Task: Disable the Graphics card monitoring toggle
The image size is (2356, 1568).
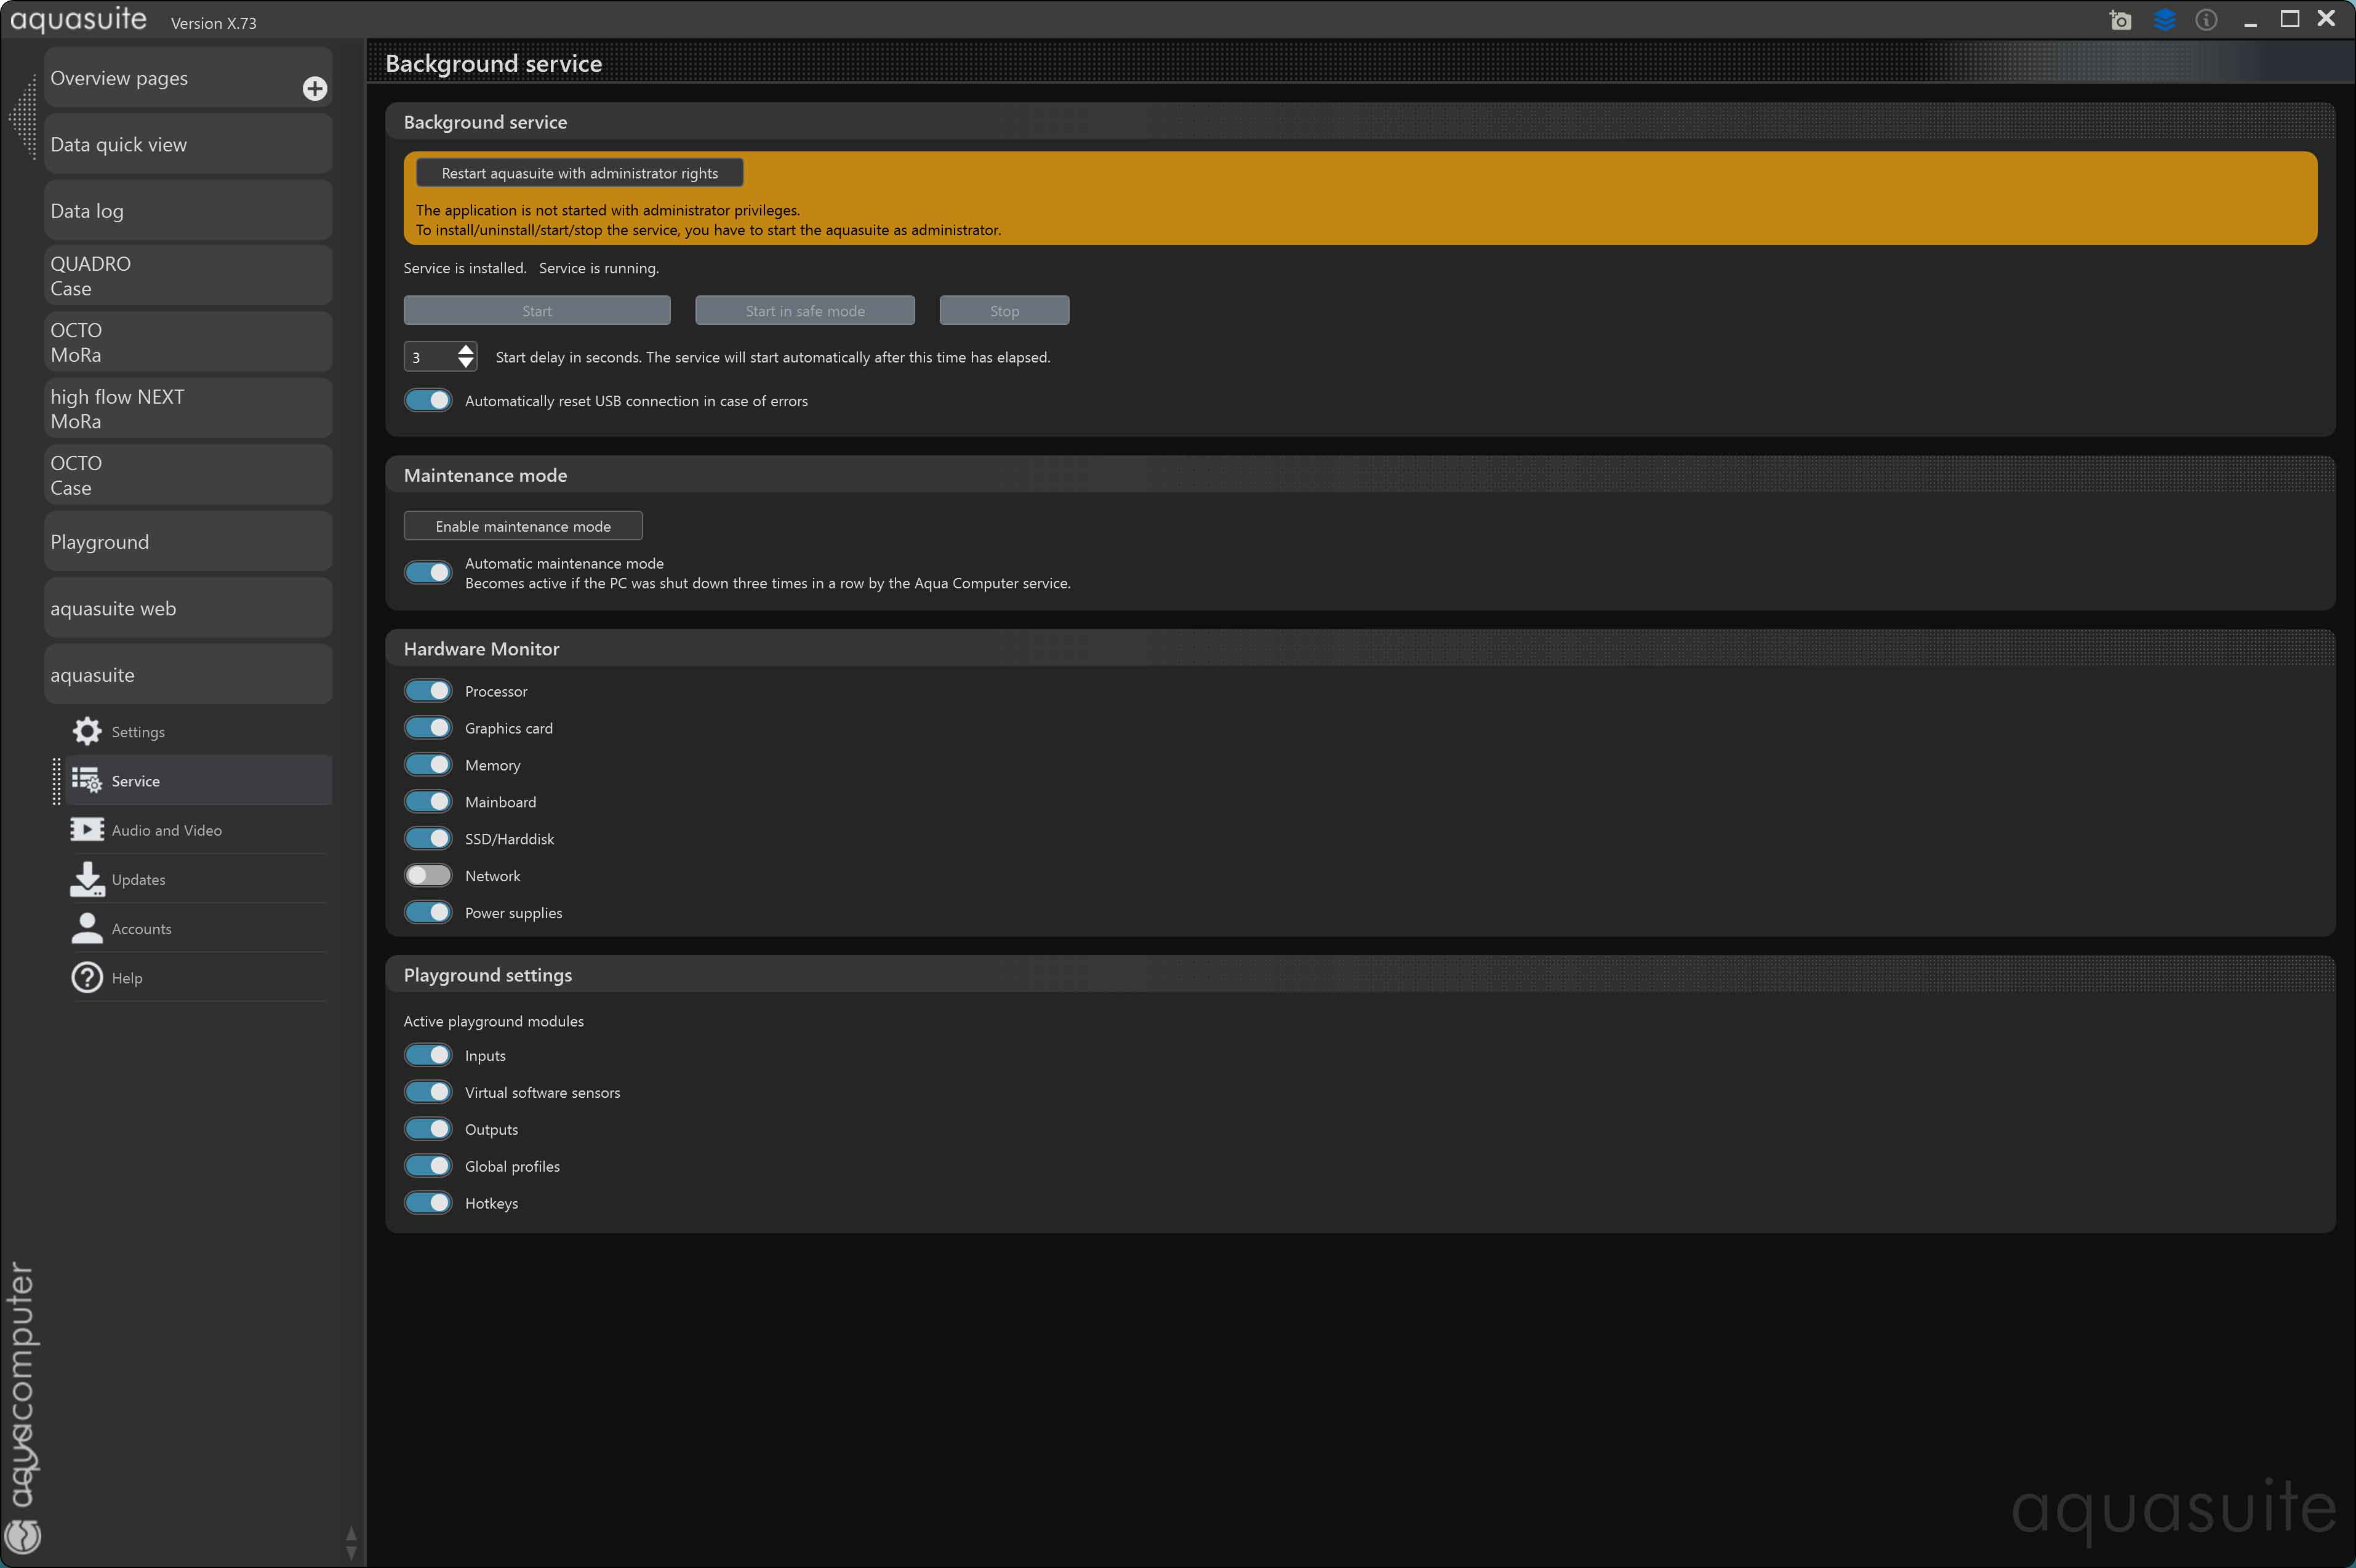Action: pos(428,728)
